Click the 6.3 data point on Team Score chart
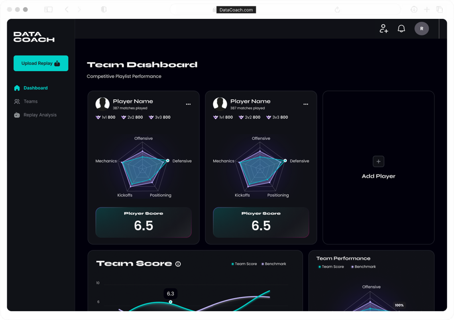The image size is (454, 320). tap(171, 302)
